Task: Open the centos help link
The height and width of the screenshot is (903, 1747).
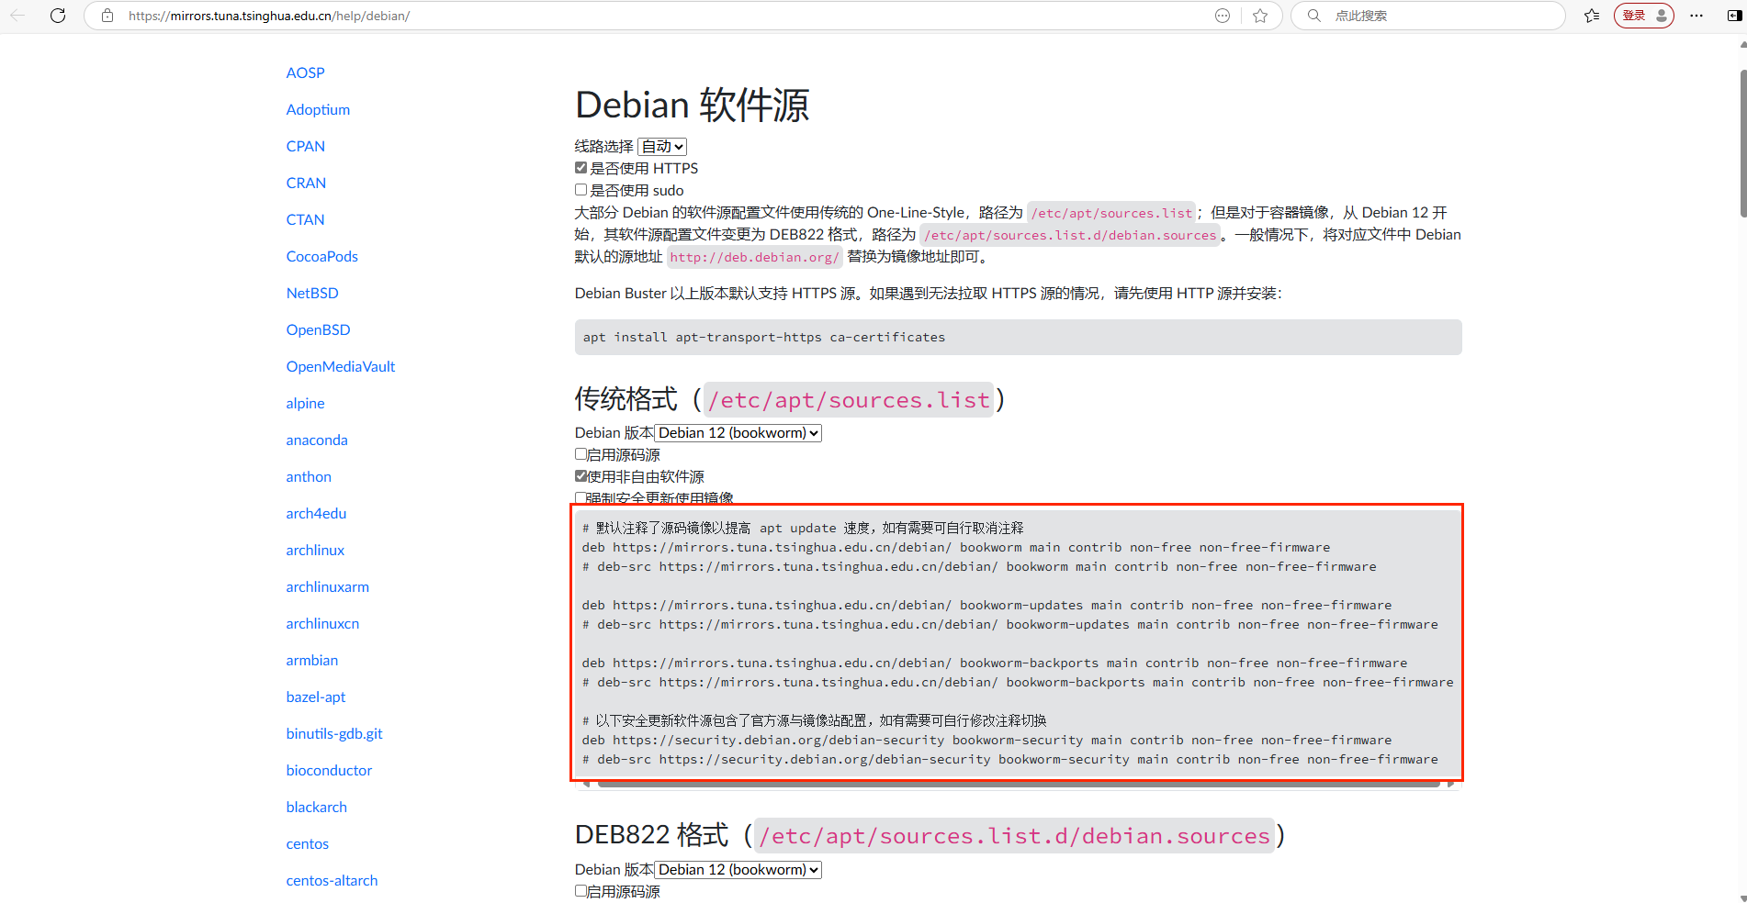Action: tap(307, 843)
